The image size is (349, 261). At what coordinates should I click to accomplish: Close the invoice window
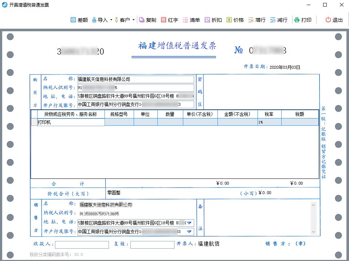(342, 5)
